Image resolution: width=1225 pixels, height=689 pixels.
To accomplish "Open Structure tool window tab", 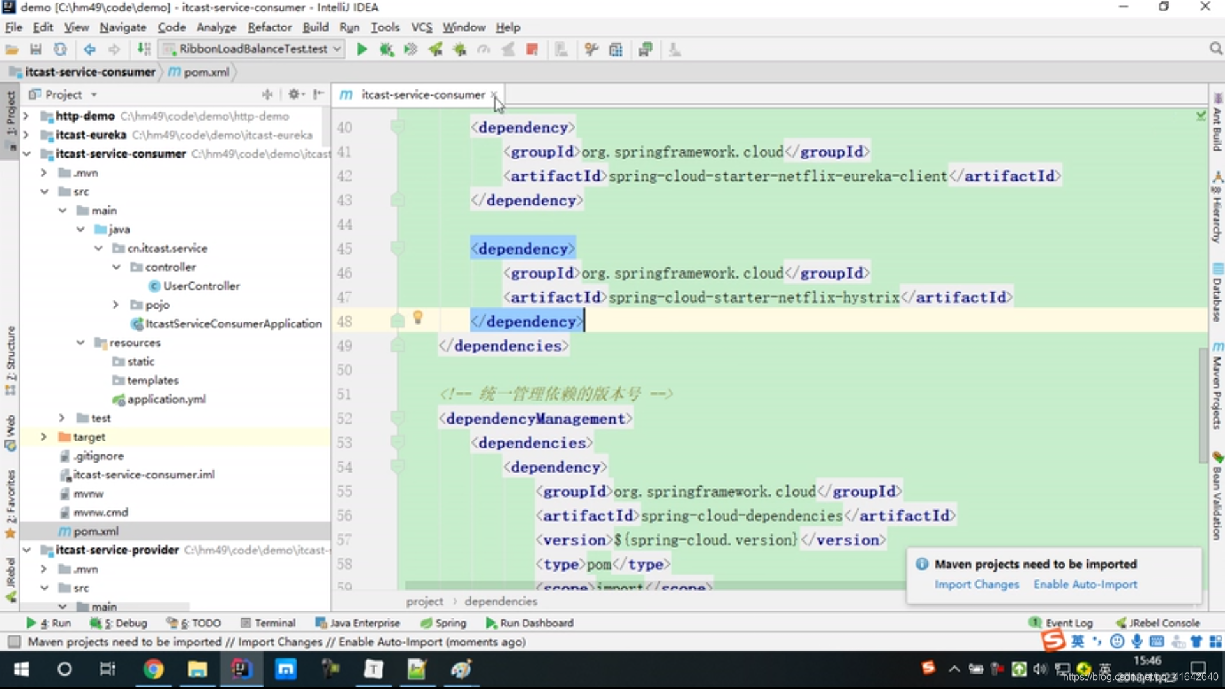I will [10, 360].
